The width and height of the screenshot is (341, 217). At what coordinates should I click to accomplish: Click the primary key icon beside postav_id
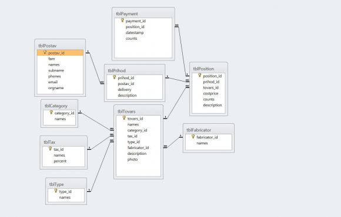(45, 52)
